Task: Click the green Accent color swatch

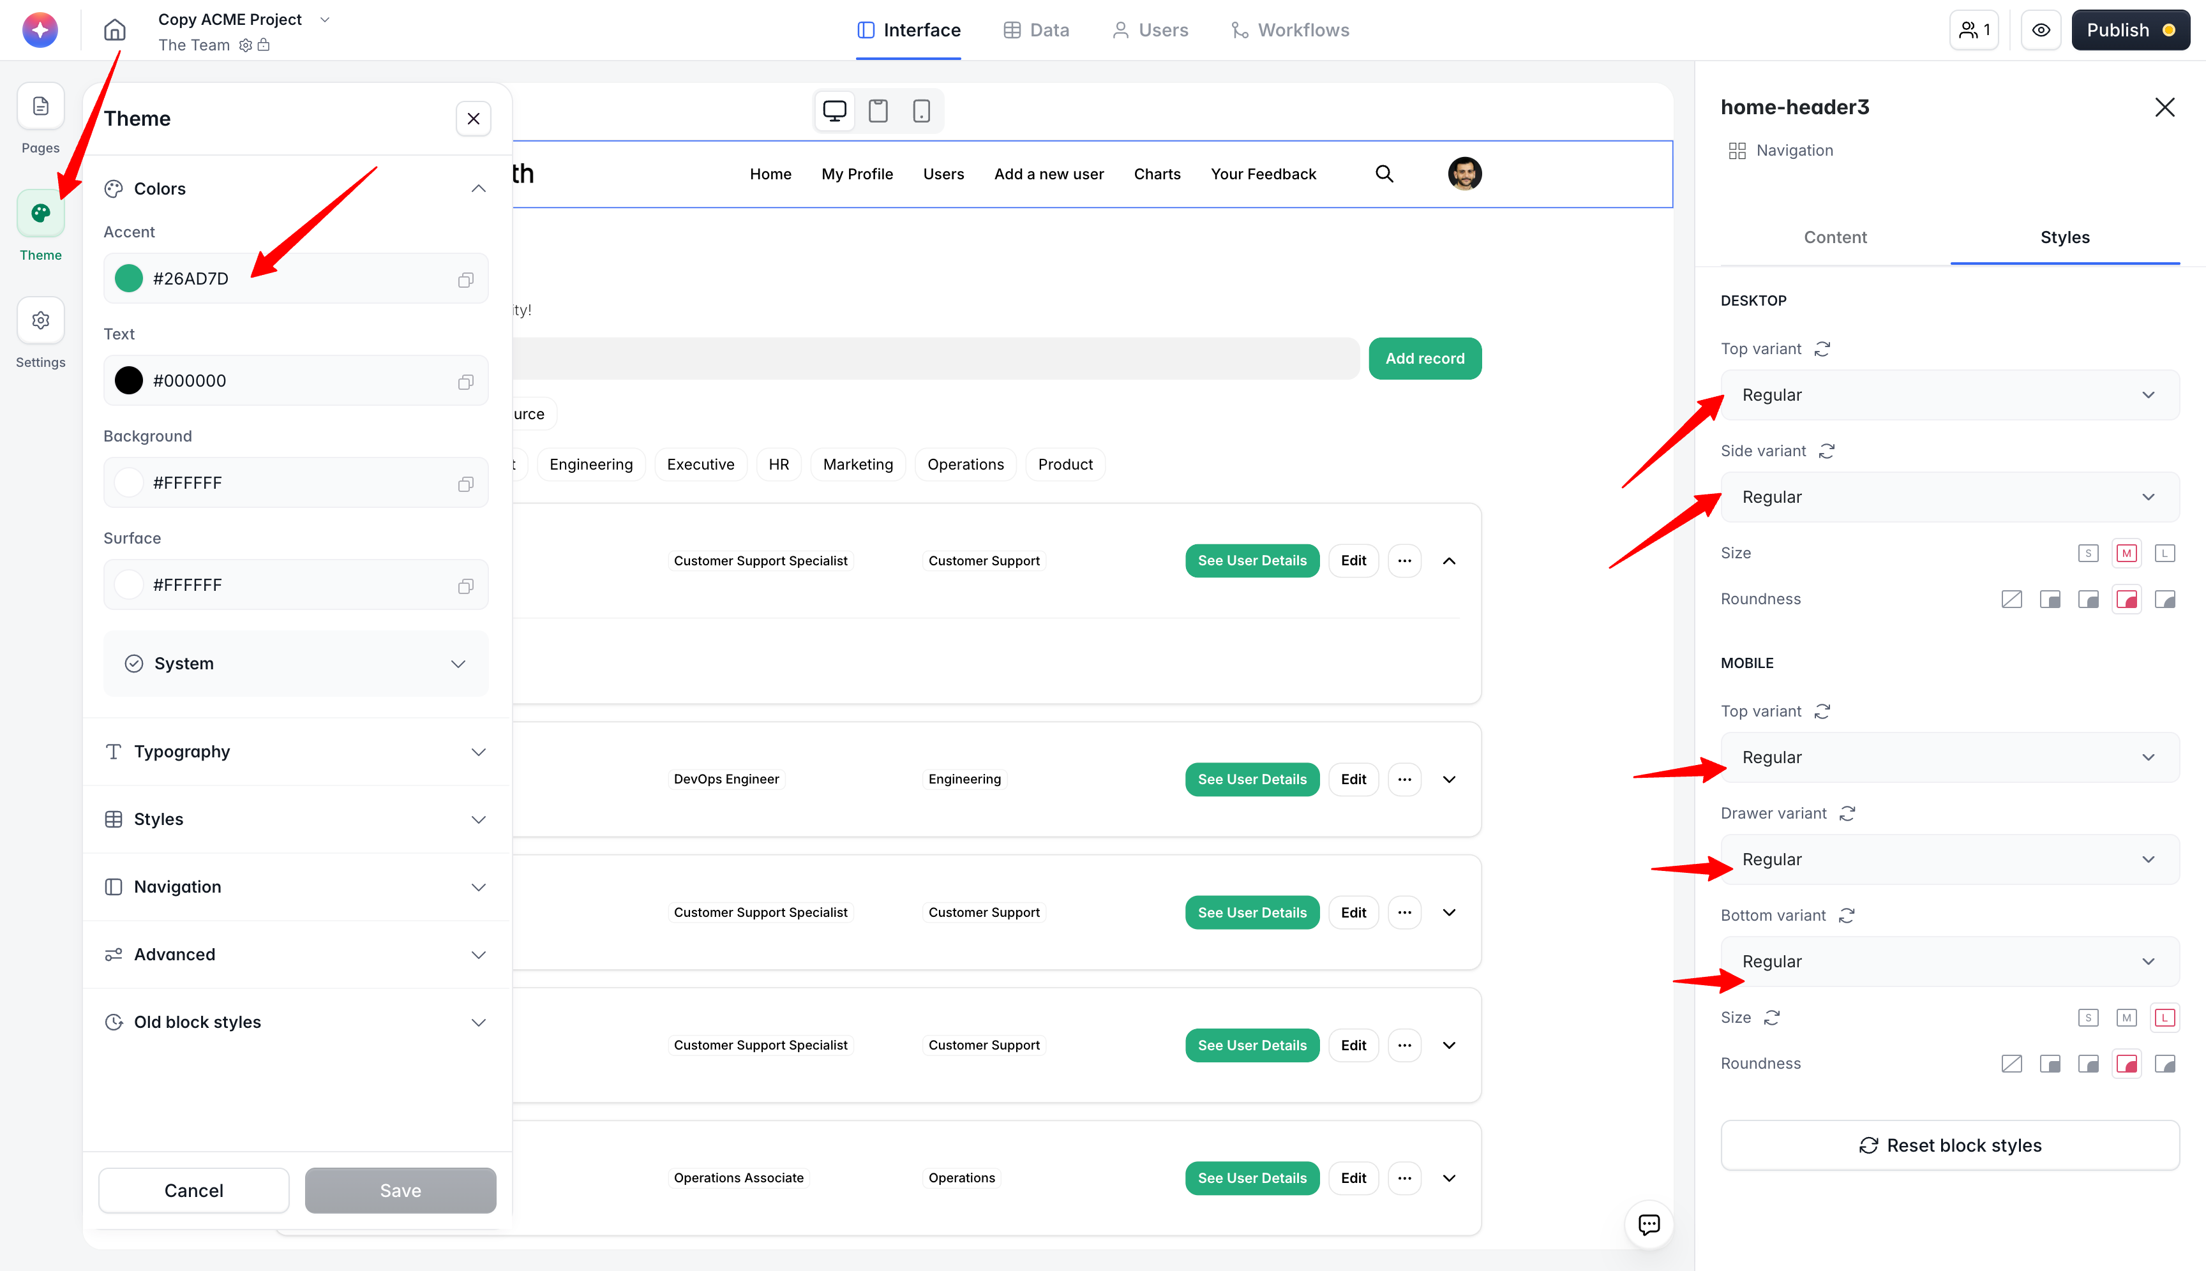Action: pos(129,278)
